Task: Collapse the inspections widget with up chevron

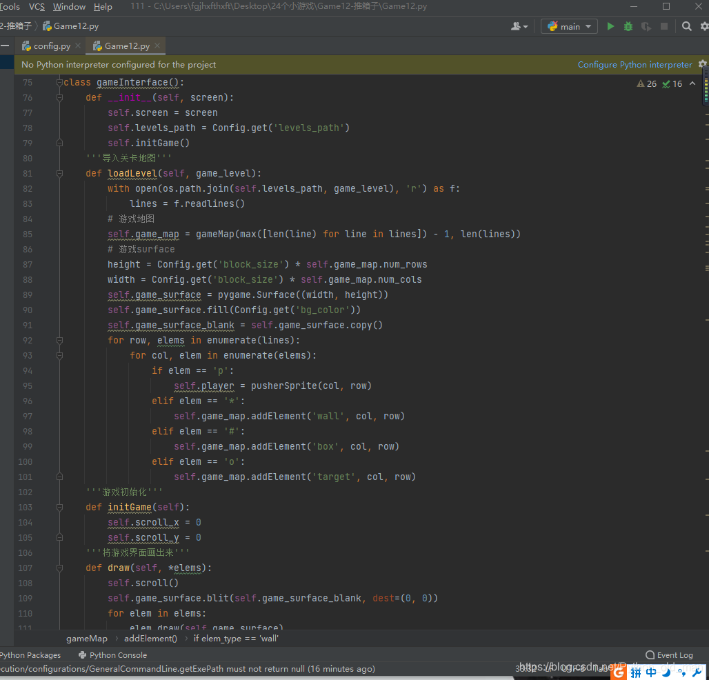Action: coord(692,83)
